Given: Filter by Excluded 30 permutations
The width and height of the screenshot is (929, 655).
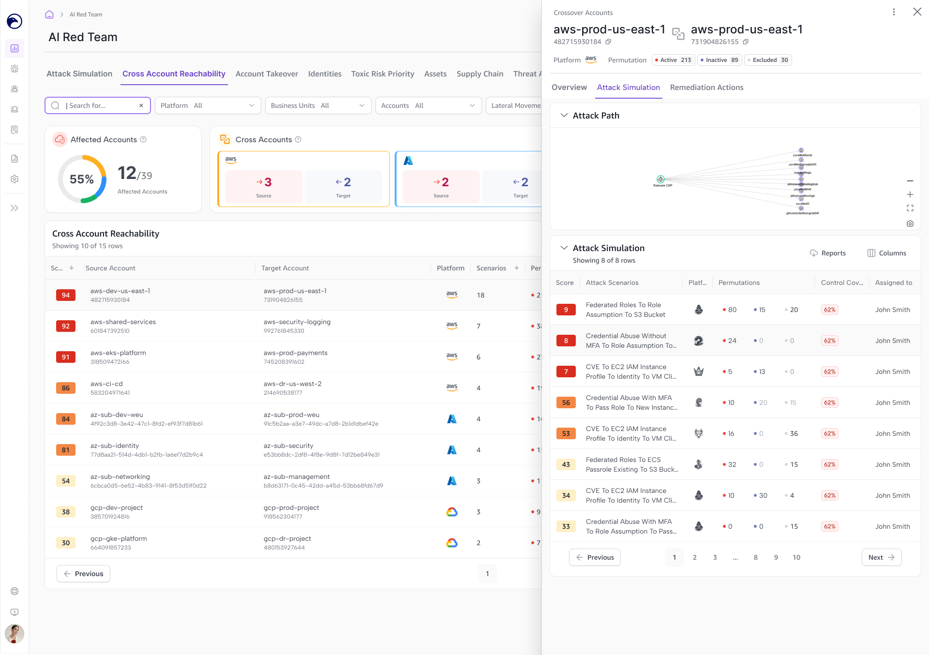Looking at the screenshot, I should pyautogui.click(x=768, y=60).
